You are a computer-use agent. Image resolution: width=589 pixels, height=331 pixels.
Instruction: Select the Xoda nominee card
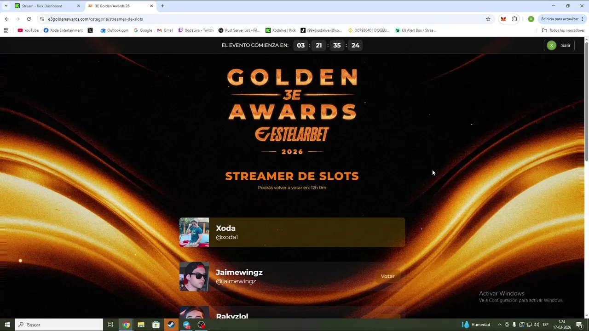(292, 232)
